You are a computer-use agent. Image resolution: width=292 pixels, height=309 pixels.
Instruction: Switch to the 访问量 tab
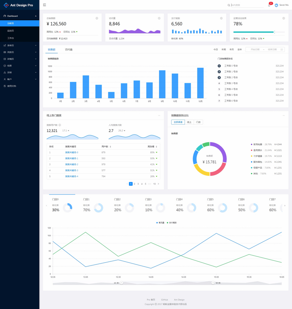69,49
